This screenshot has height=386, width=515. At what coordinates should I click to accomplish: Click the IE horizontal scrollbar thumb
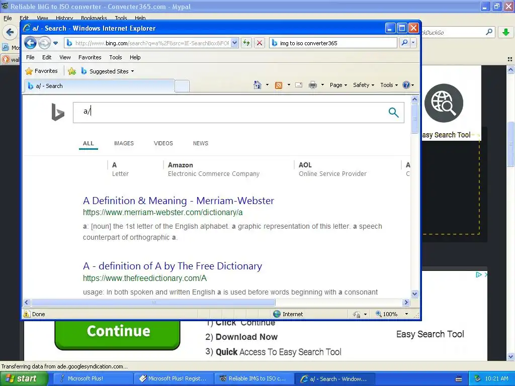[x=153, y=302]
